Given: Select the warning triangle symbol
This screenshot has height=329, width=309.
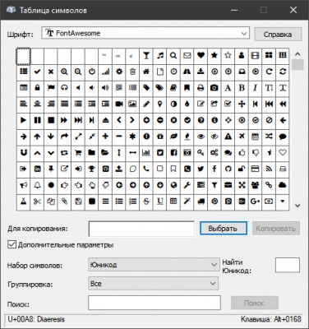Looking at the screenshot, I should 228,137.
